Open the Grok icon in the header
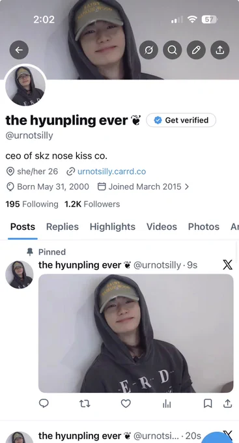Screen dimensions: 239x443 (x=148, y=50)
